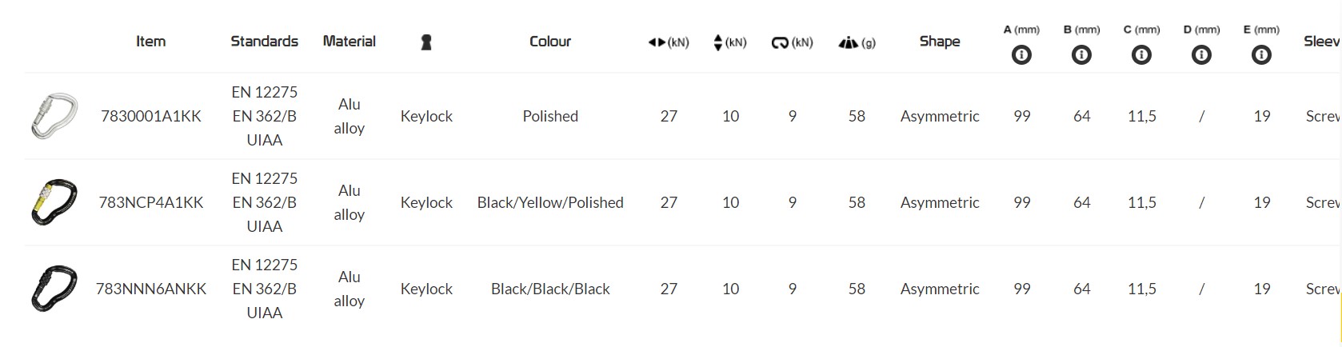Click the info icon under B (mm)
1342x347 pixels.
[x=1081, y=55]
